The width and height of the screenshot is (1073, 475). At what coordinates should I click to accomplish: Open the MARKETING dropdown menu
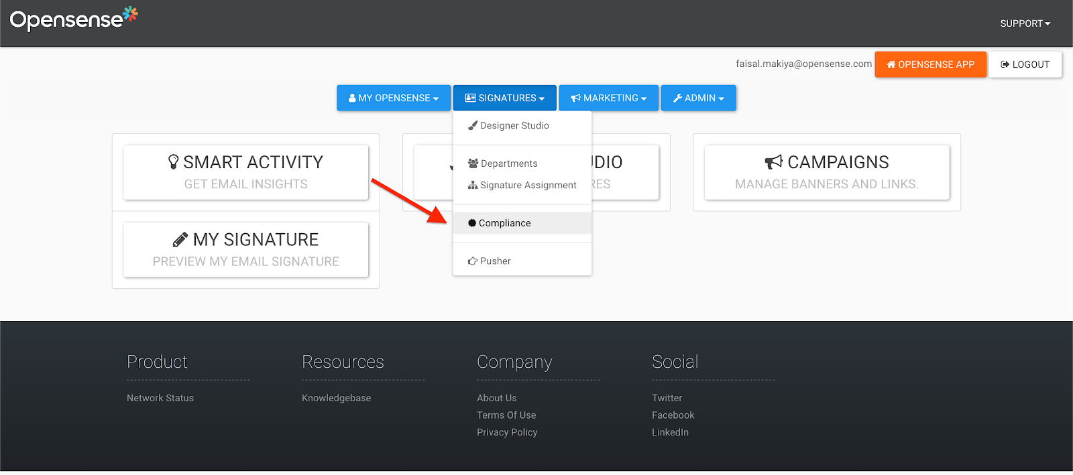pos(608,98)
